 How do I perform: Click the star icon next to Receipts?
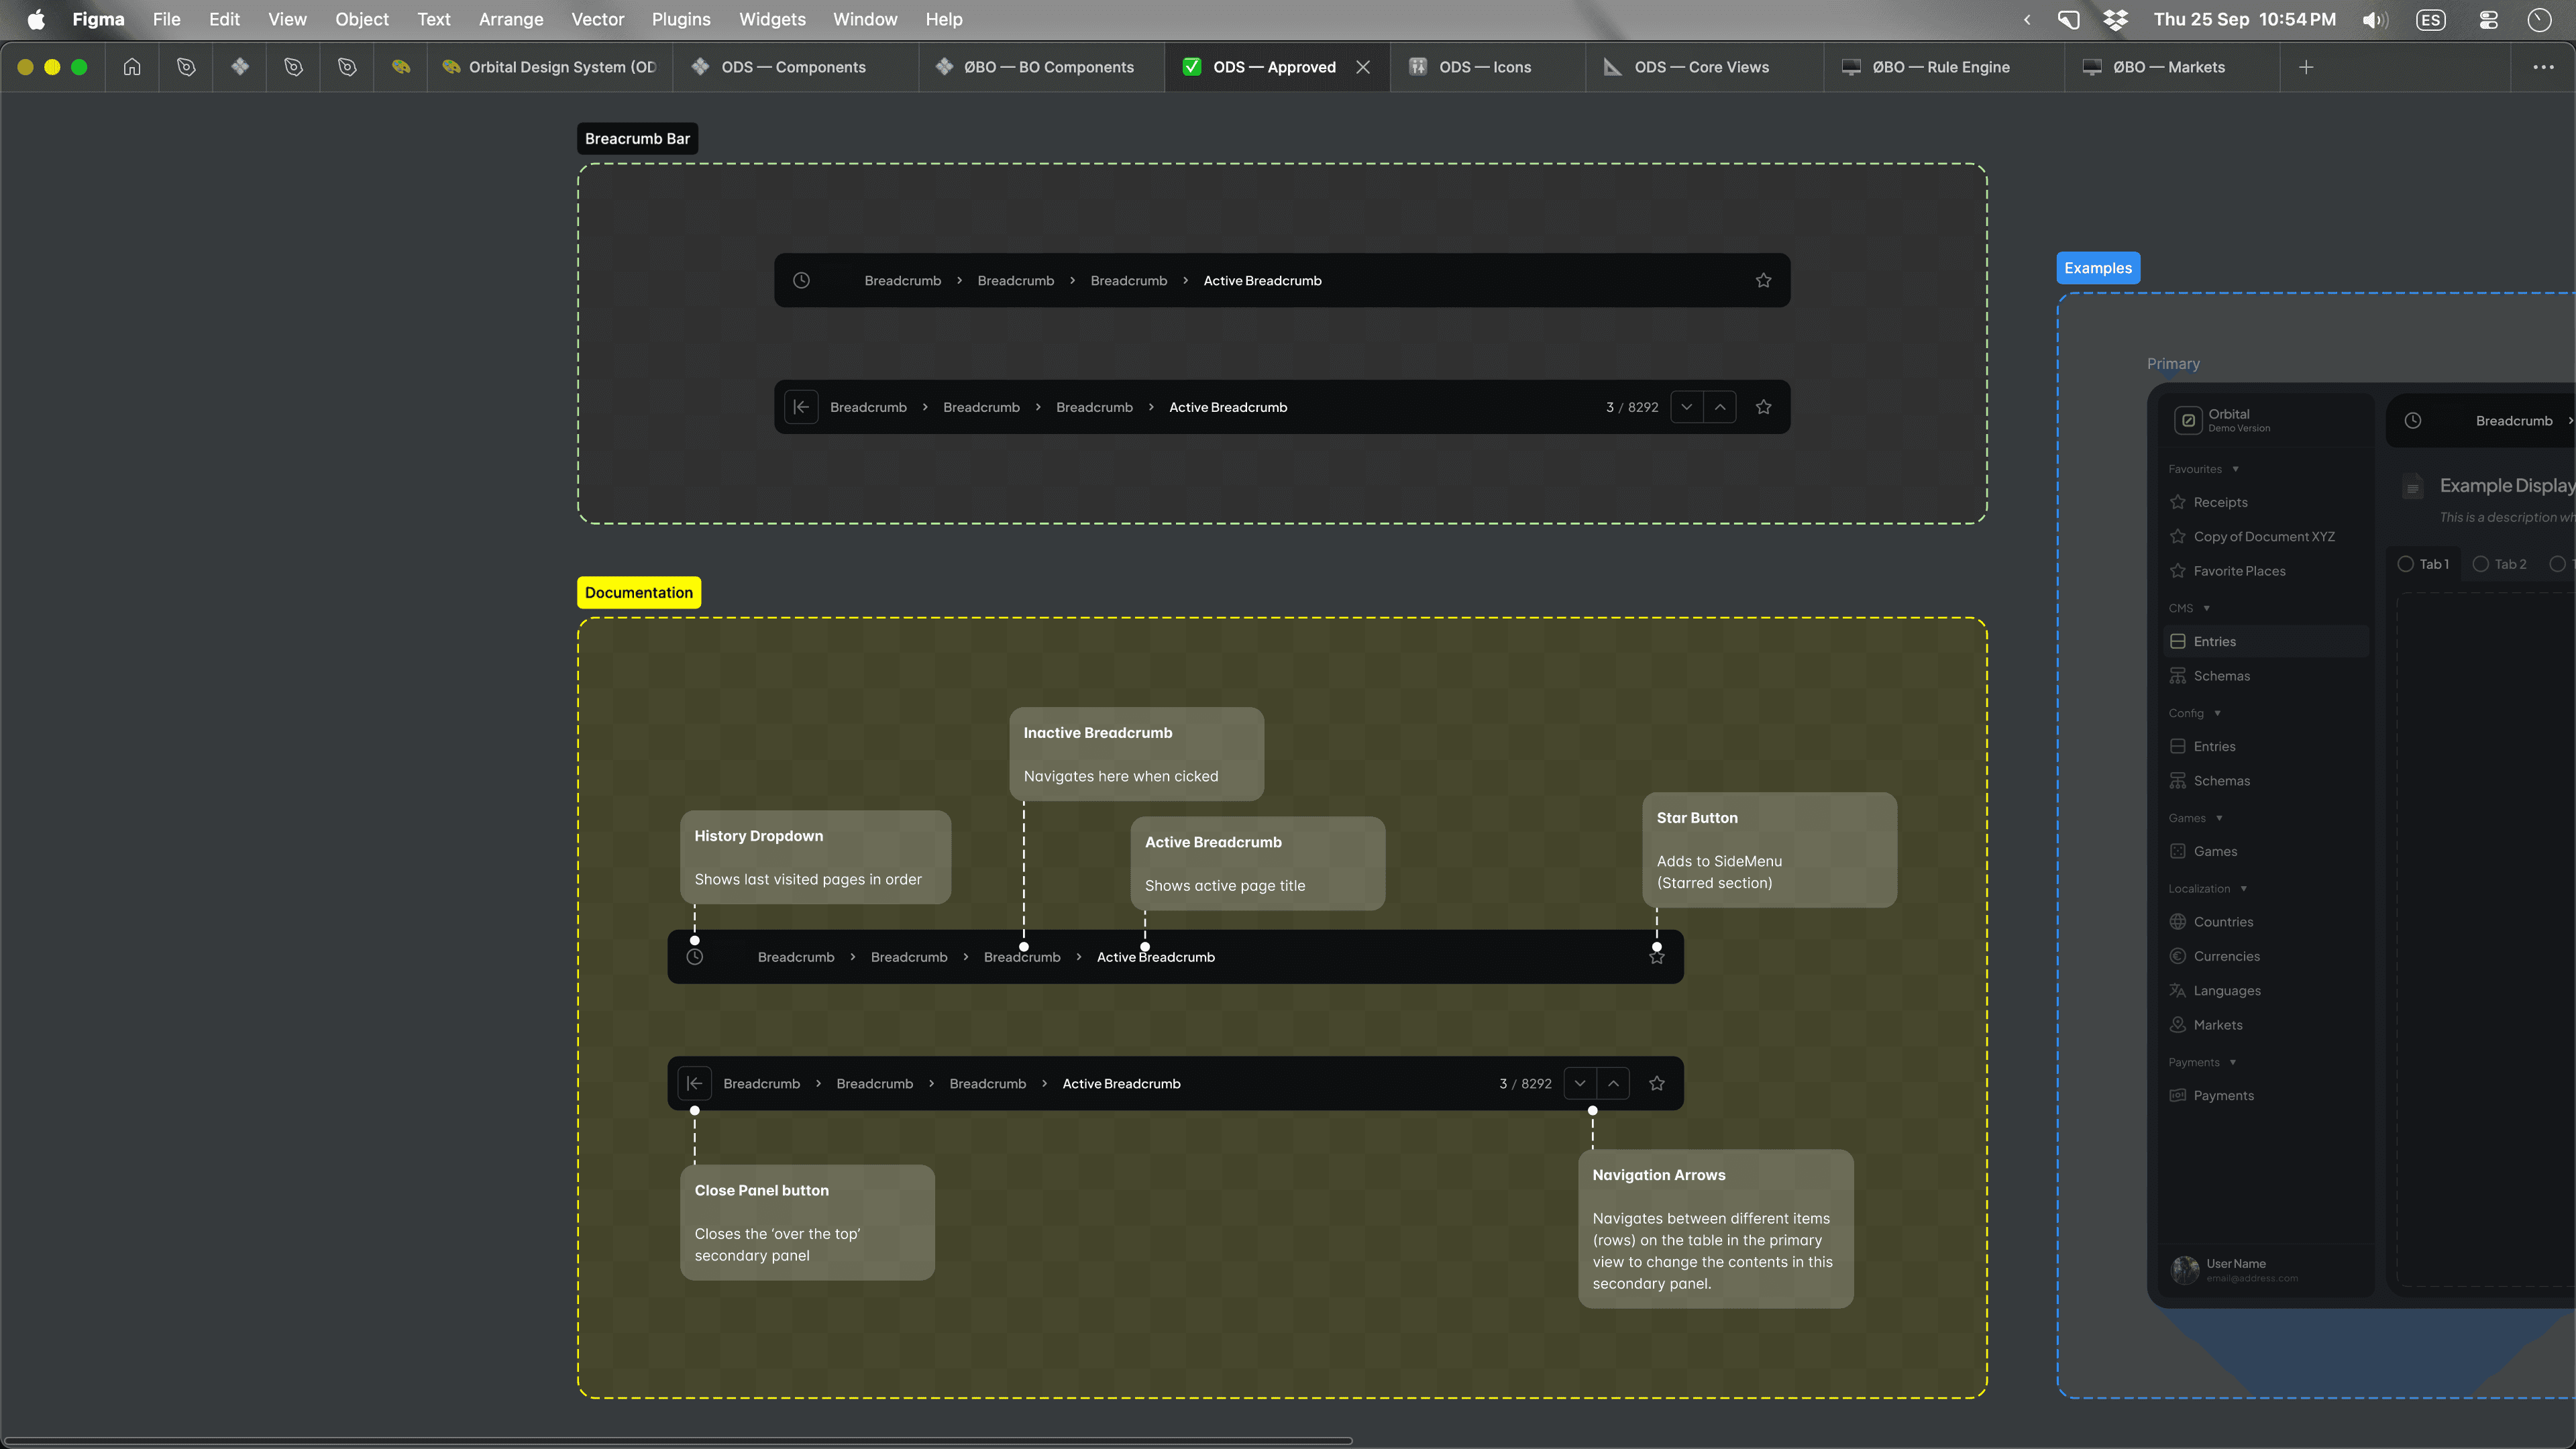[x=2177, y=502]
